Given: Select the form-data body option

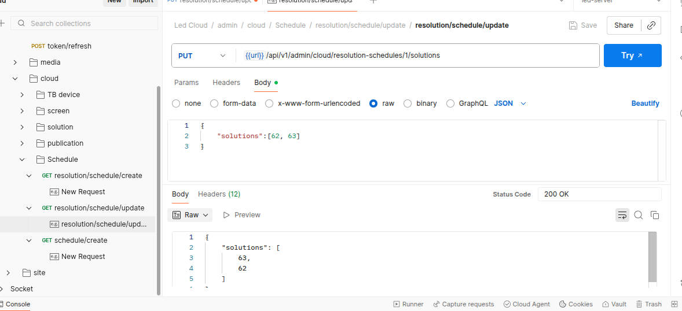Looking at the screenshot, I should tap(214, 103).
